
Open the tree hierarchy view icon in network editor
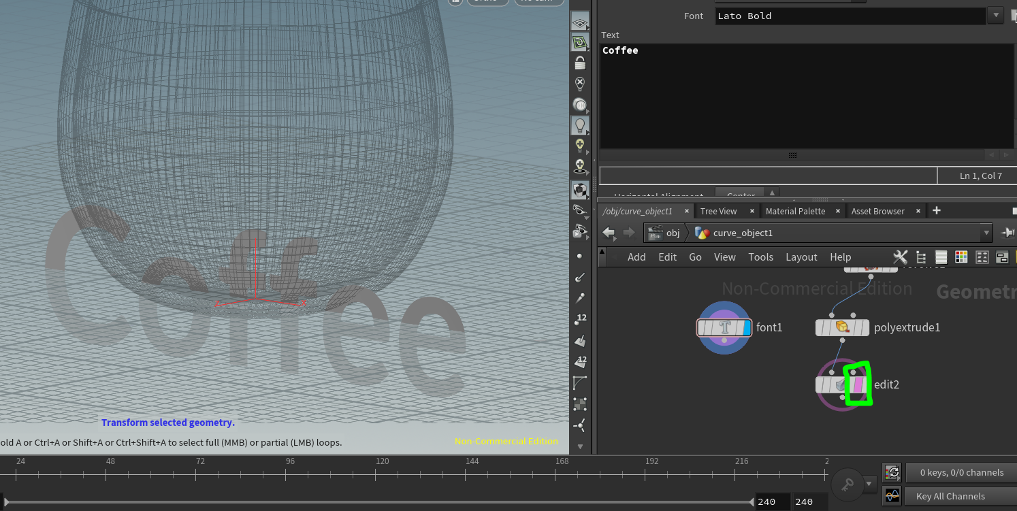coord(921,257)
